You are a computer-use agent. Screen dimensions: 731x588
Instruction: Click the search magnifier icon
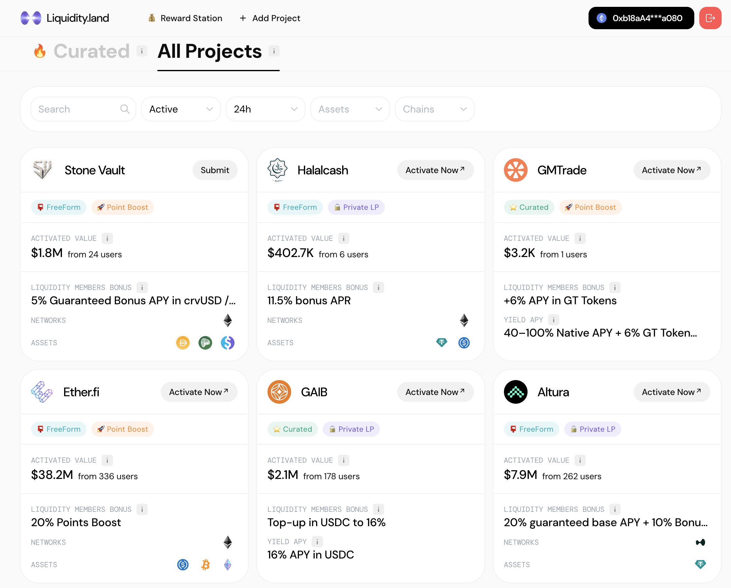click(x=125, y=109)
